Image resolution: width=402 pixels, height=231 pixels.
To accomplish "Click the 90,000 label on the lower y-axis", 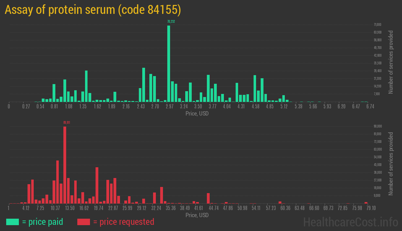I will [377, 126].
